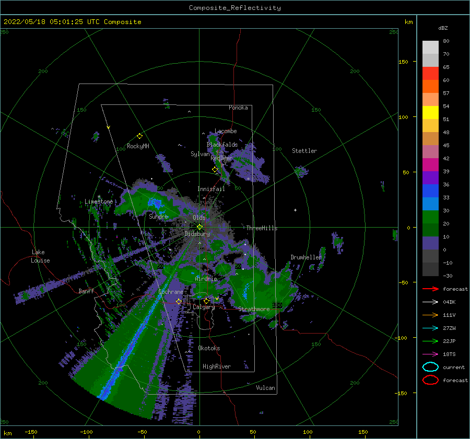
Task: Click the yellow diamond marker above Calgary
Action: pyautogui.click(x=206, y=301)
